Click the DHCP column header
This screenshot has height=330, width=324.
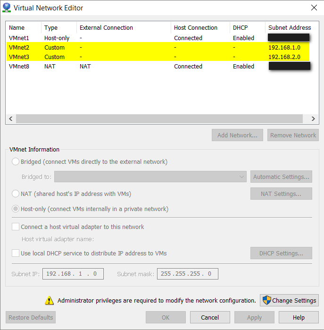[x=248, y=27]
